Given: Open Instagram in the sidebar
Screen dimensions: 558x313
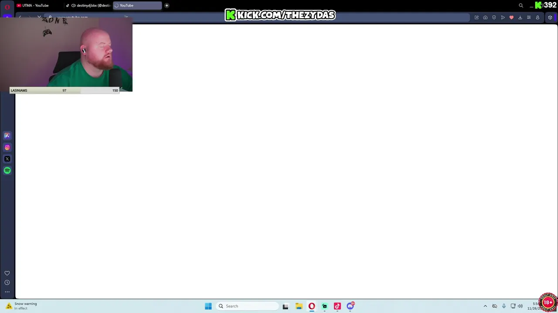Looking at the screenshot, I should [7, 147].
